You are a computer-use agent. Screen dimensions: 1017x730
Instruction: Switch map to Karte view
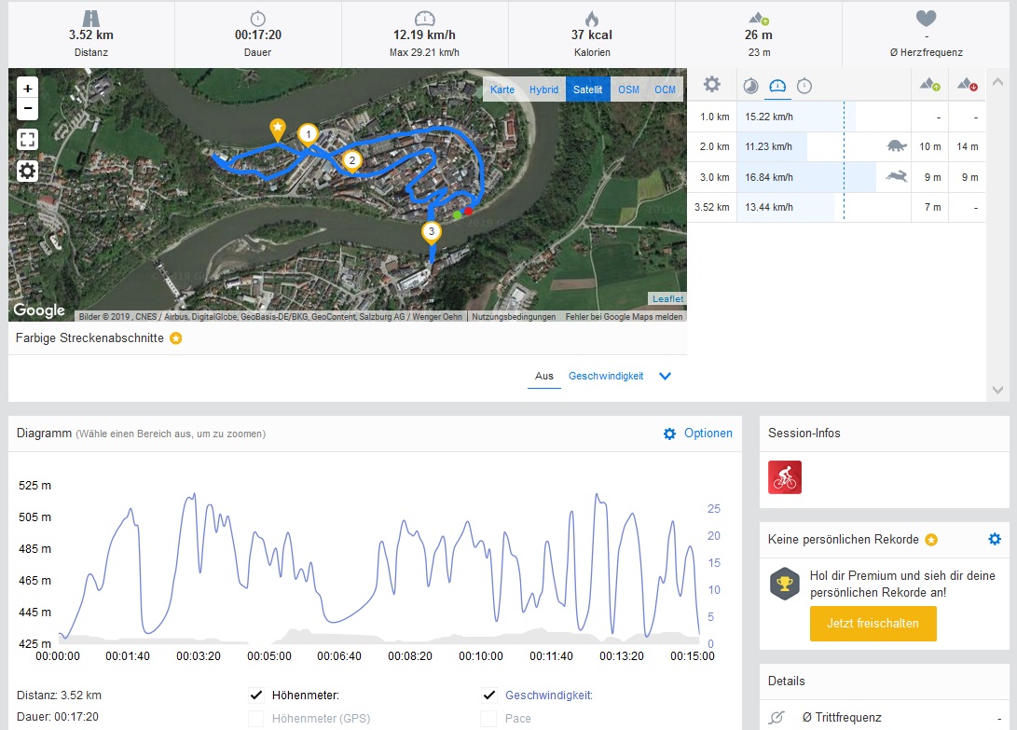pos(502,90)
